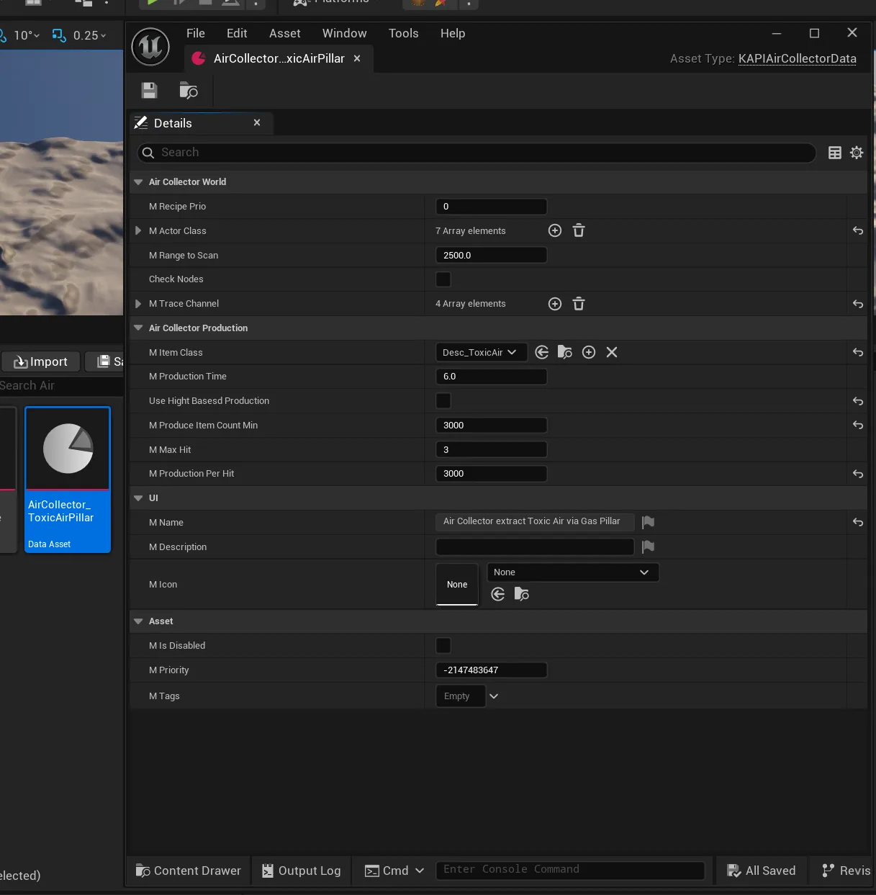
Task: Toggle M Is Disabled checkbox
Action: [x=443, y=645]
